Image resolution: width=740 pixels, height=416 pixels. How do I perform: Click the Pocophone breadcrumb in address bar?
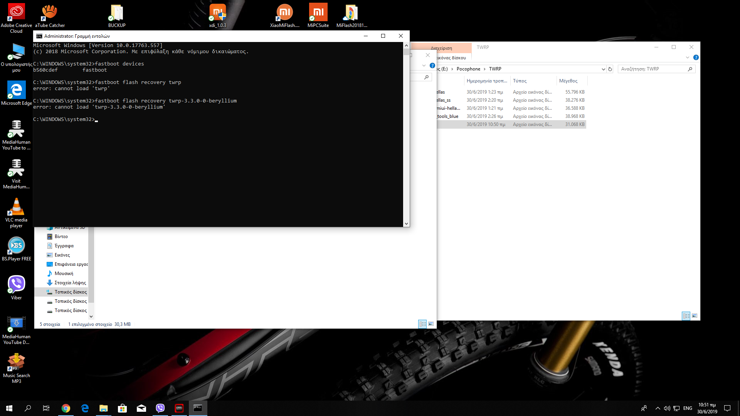468,69
